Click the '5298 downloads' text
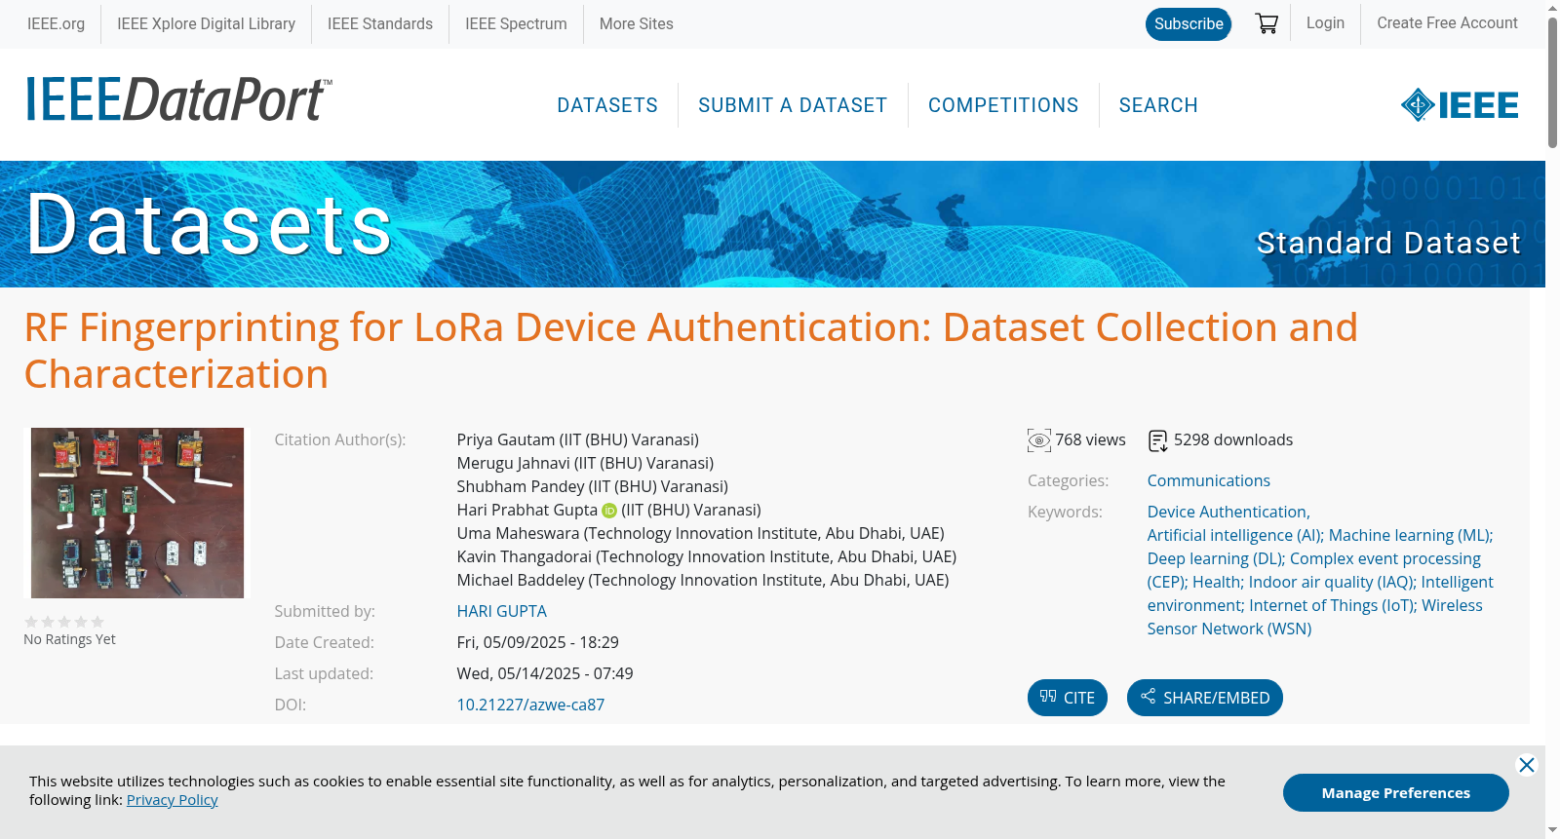This screenshot has width=1560, height=839. 1233,439
